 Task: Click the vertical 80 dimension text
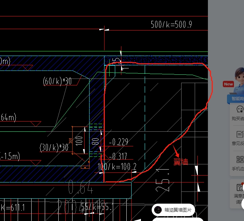(95, 141)
